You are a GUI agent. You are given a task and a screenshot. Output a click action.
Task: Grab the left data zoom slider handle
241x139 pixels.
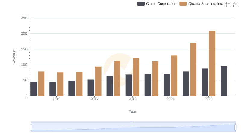point(31,128)
